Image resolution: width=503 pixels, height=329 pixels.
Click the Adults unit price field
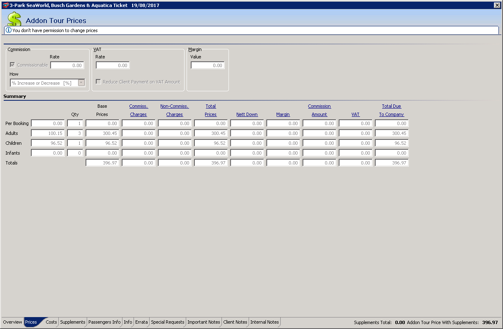(x=48, y=133)
